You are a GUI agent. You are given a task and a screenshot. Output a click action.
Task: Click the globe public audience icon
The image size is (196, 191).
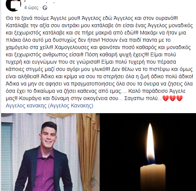45,8
